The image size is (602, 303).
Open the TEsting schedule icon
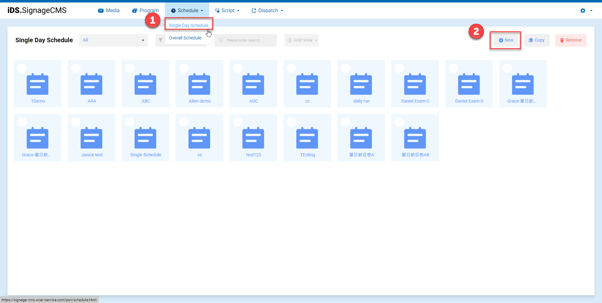coord(307,138)
